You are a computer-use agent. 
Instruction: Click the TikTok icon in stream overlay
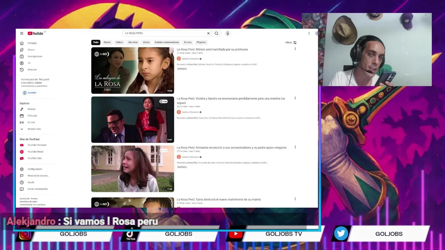[x=131, y=235]
